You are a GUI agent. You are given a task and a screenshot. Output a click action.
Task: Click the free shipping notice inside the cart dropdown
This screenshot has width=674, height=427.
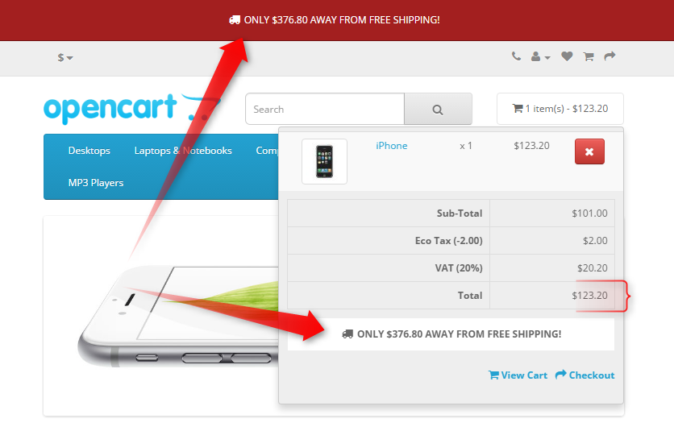(451, 334)
